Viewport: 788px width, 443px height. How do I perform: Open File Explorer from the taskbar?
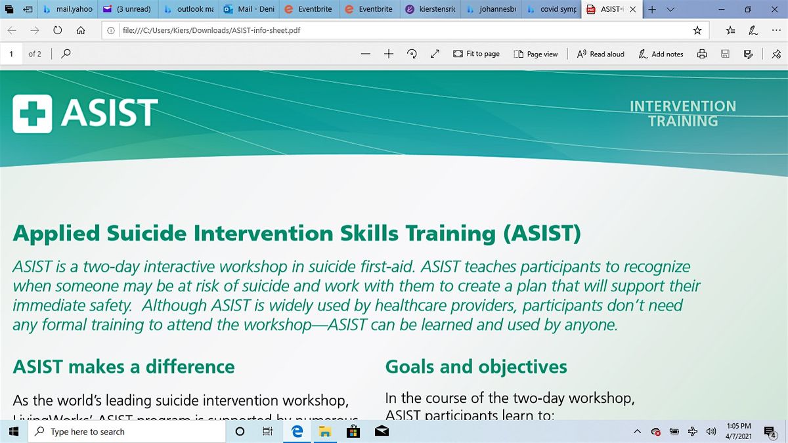(325, 431)
